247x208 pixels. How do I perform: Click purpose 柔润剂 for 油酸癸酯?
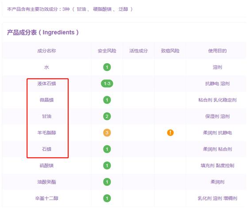217,182
